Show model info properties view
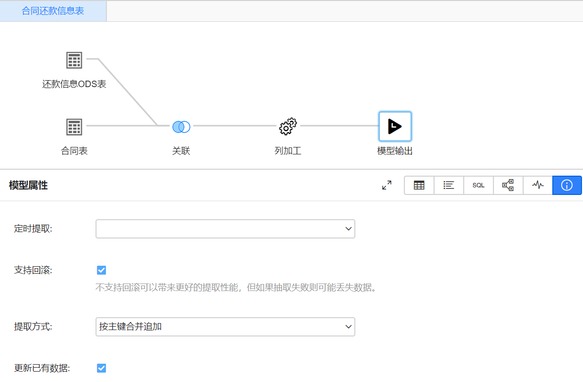Image resolution: width=583 pixels, height=382 pixels. 567,185
